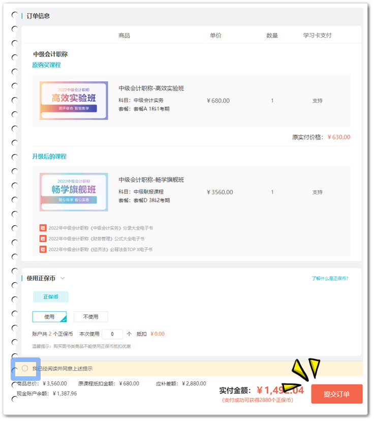The image size is (374, 421).
Task: Open the 畅学旗舰班 course thumbnail
Action: tap(74, 192)
